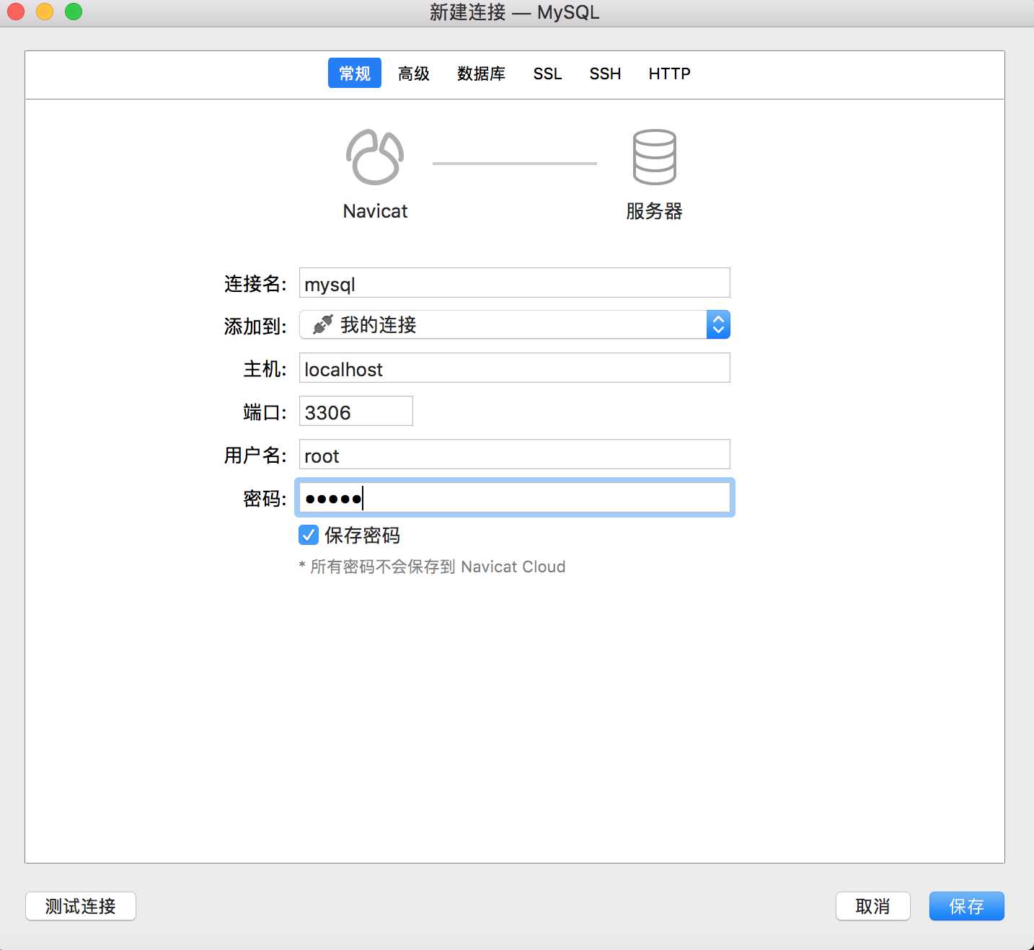Go to the SSL tab

(x=547, y=74)
